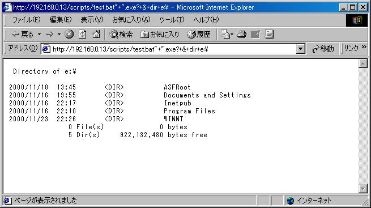Screen dimensions: 371x208
Task: Click the インターネット zone status icon
Action: pyautogui.click(x=290, y=201)
